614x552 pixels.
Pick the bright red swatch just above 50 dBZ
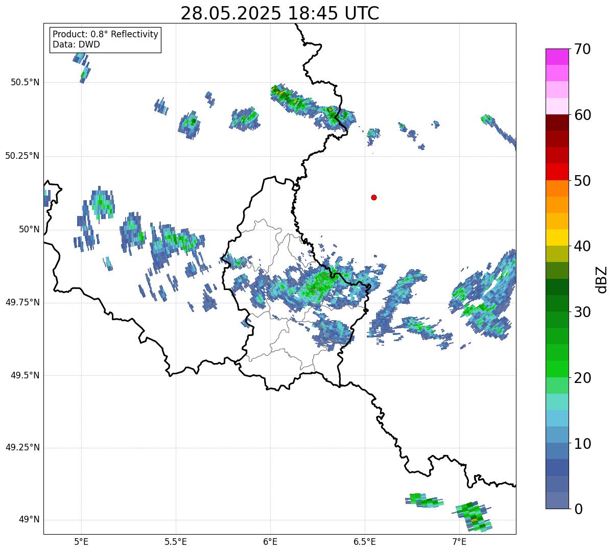(x=557, y=172)
